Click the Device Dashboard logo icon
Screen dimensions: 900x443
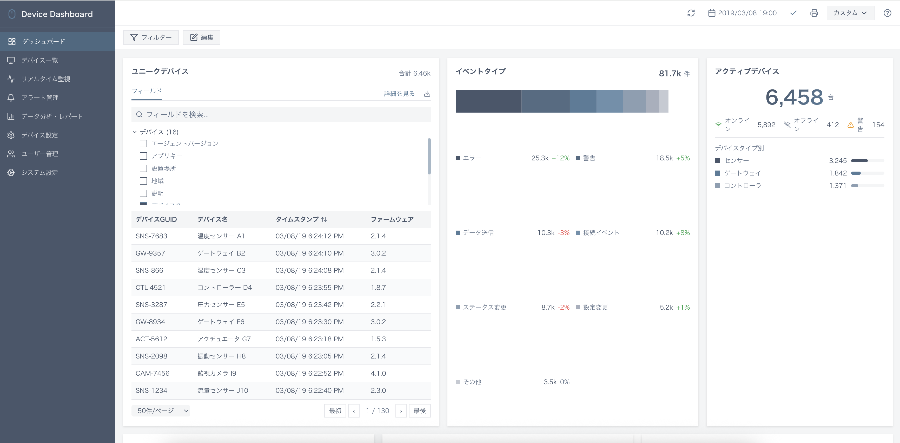tap(12, 14)
